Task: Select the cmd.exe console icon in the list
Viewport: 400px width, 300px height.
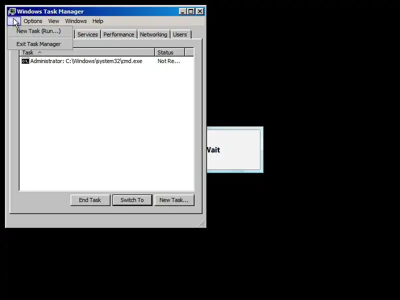Action: 25,61
